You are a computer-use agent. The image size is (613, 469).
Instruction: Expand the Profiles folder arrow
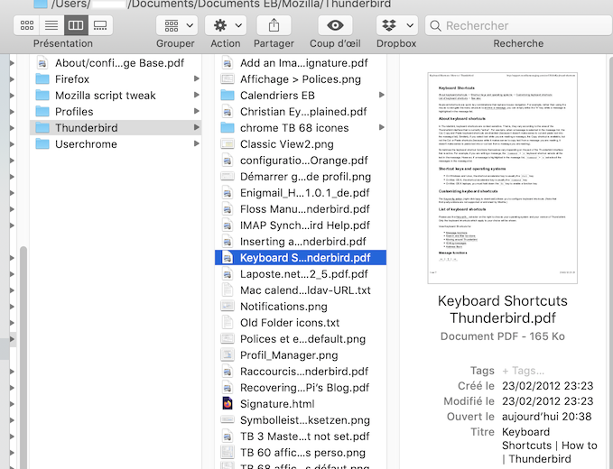tap(197, 111)
